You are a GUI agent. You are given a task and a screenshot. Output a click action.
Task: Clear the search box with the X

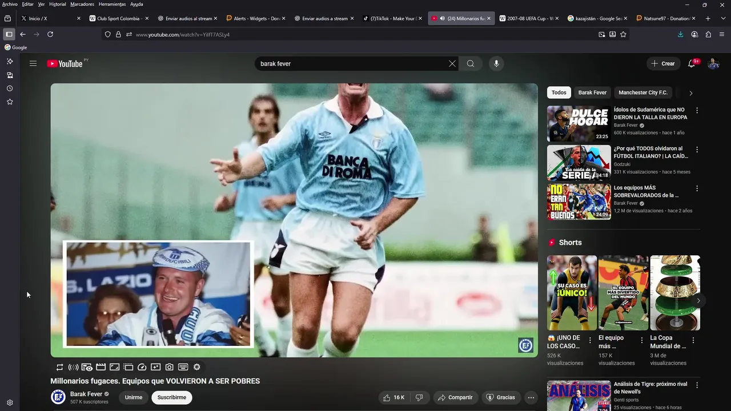tap(452, 63)
